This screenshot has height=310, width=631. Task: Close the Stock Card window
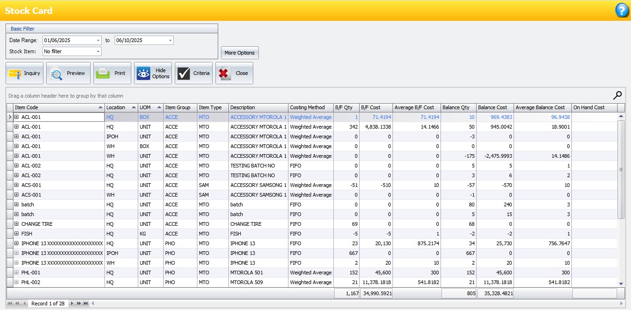click(x=234, y=73)
